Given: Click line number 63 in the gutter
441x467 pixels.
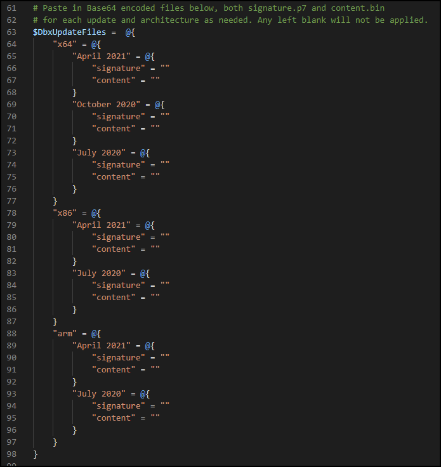Looking at the screenshot, I should point(12,32).
